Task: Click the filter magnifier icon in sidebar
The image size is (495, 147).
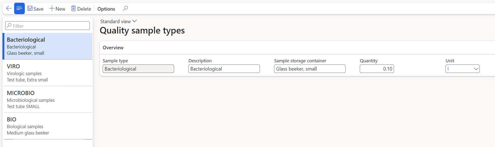Action: [x=9, y=26]
